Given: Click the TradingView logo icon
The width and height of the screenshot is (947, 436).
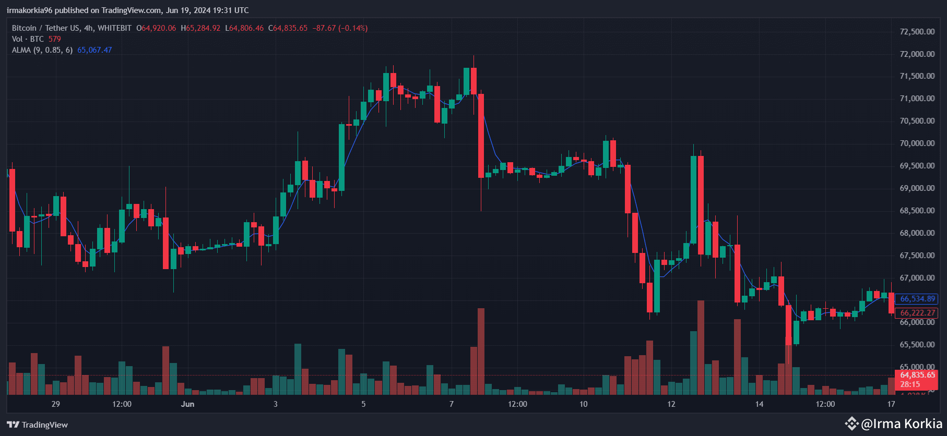Looking at the screenshot, I should coord(13,425).
